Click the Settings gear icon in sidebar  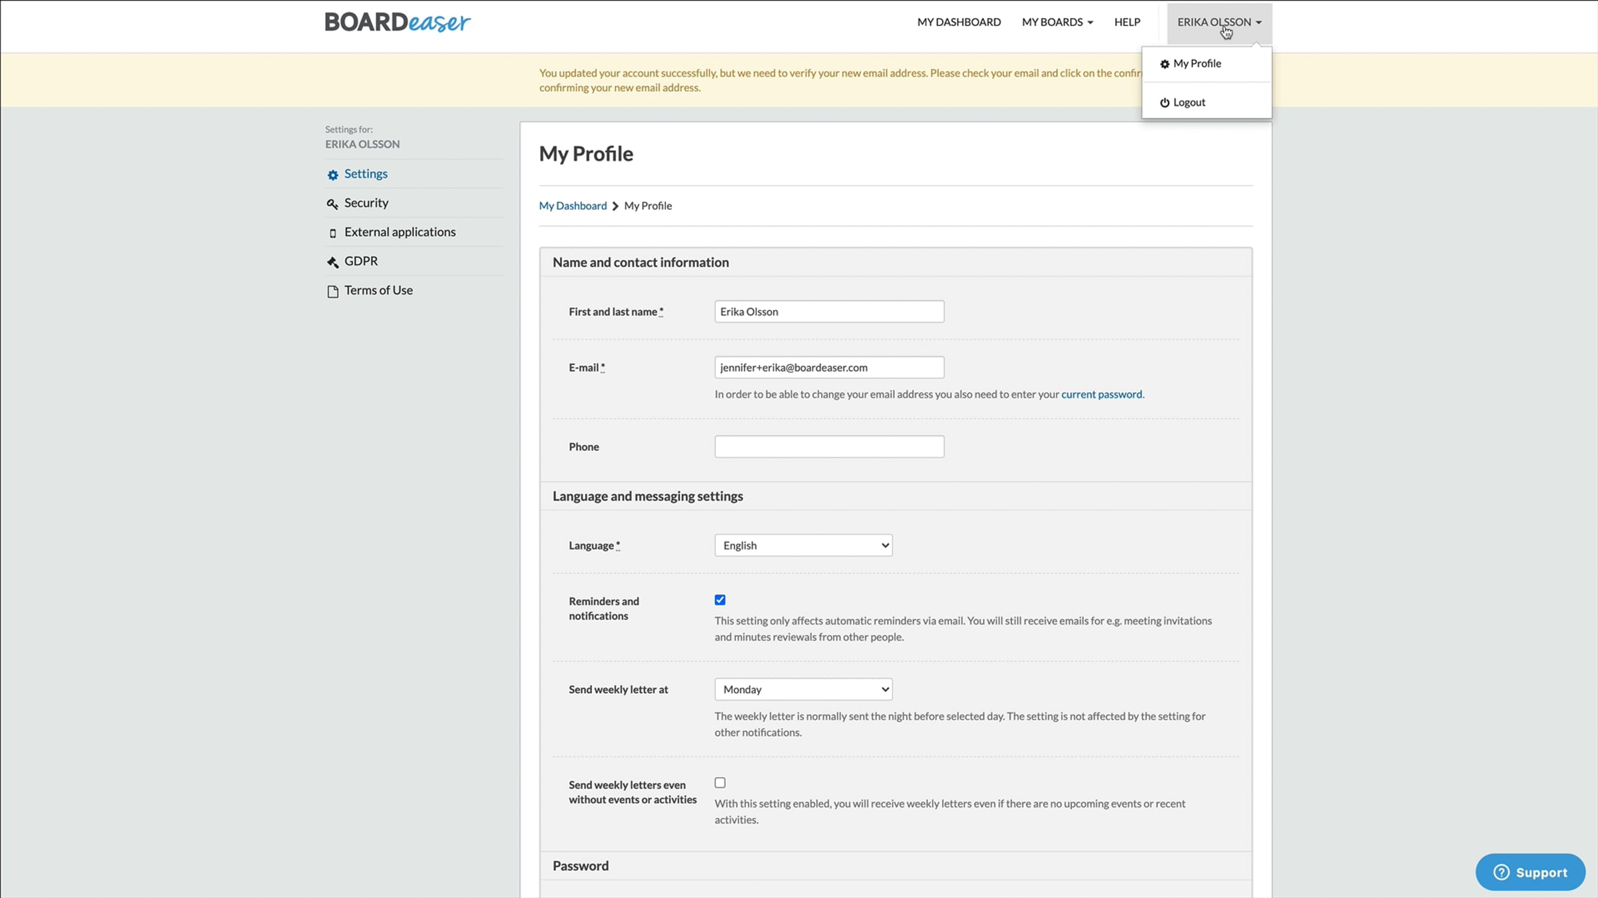333,175
